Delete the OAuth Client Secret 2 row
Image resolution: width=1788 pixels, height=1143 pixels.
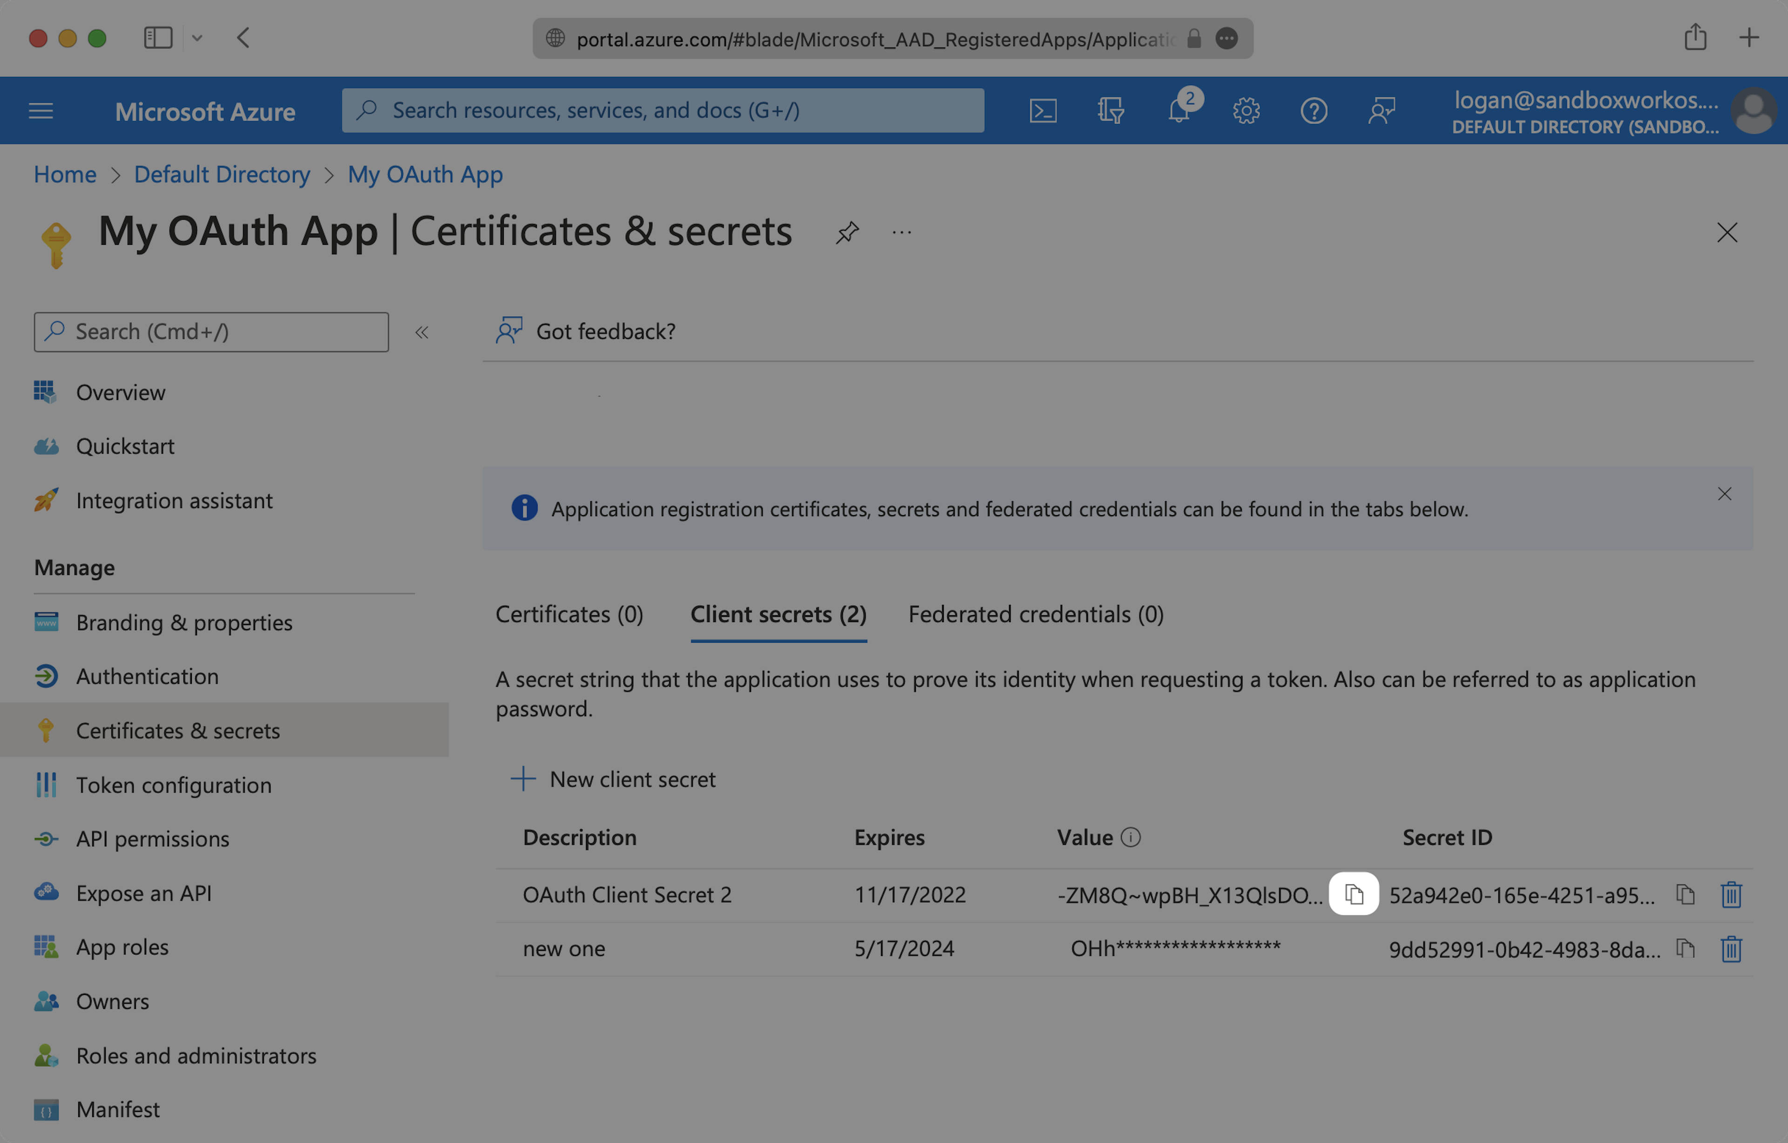[x=1731, y=894]
